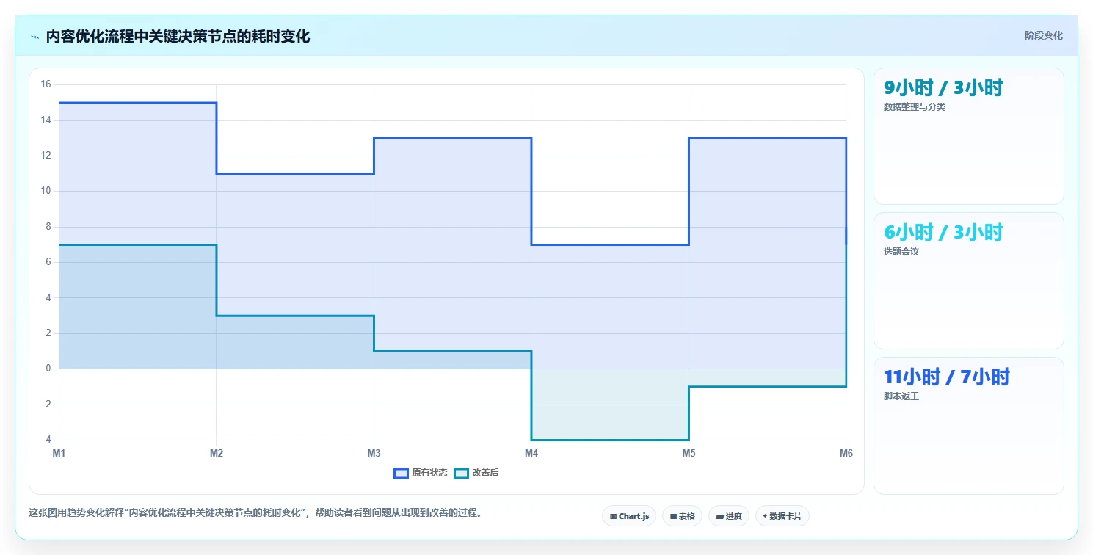The image size is (1093, 555).
Task: Toggle the 改善后 legend item
Action: click(x=476, y=473)
